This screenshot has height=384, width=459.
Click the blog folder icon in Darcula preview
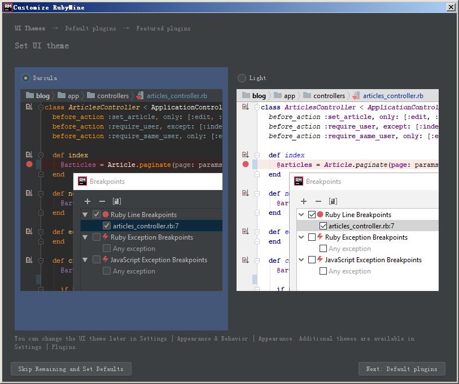click(30, 95)
